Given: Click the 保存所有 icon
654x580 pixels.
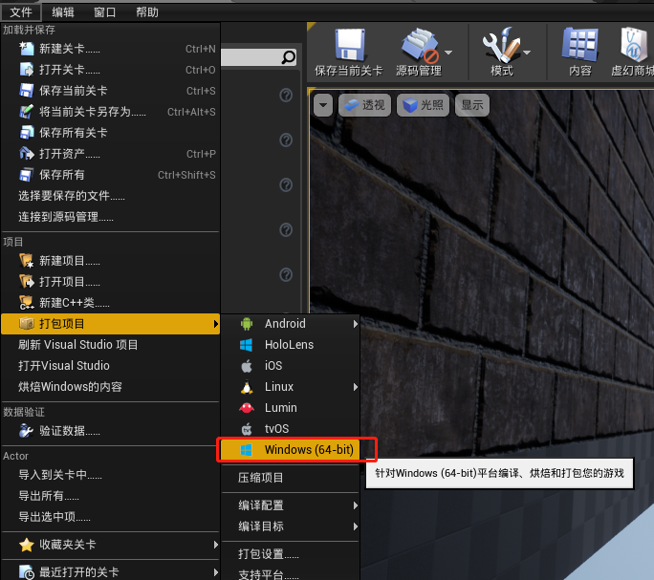Looking at the screenshot, I should pos(27,175).
